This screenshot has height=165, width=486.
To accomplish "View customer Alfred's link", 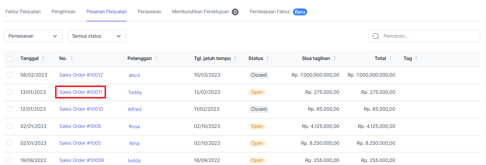I will pos(135,109).
